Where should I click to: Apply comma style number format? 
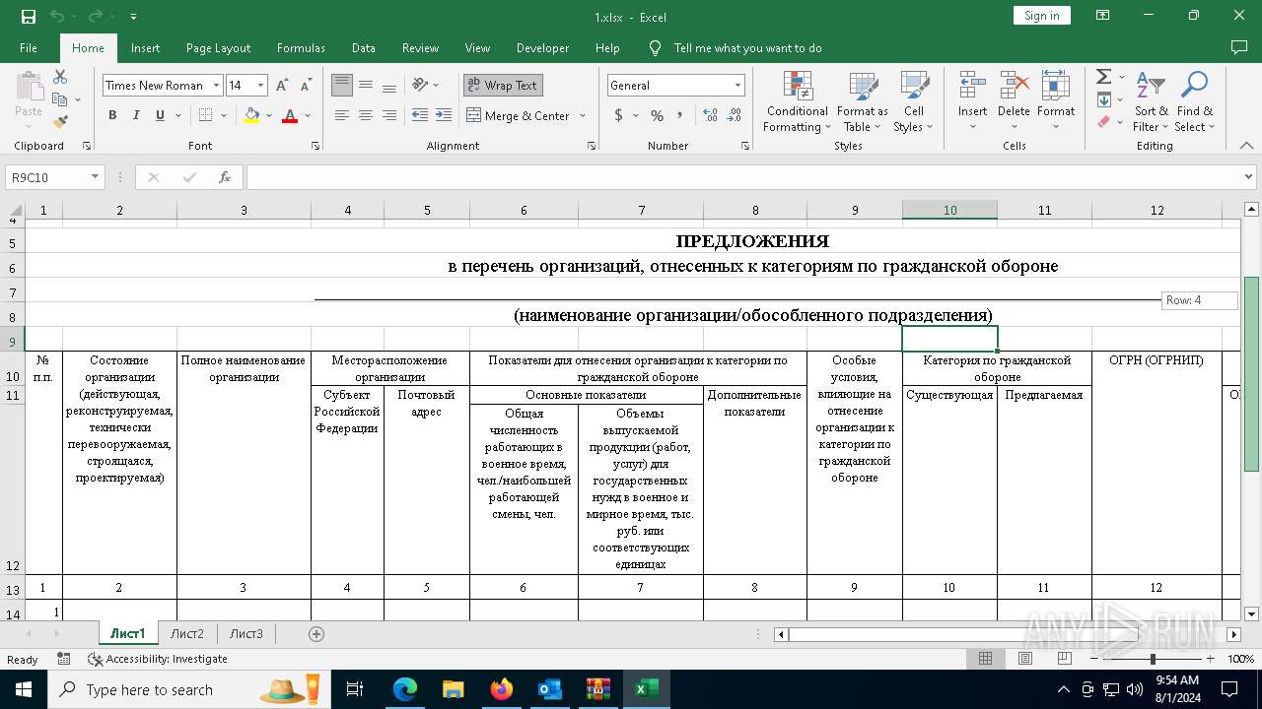point(679,115)
